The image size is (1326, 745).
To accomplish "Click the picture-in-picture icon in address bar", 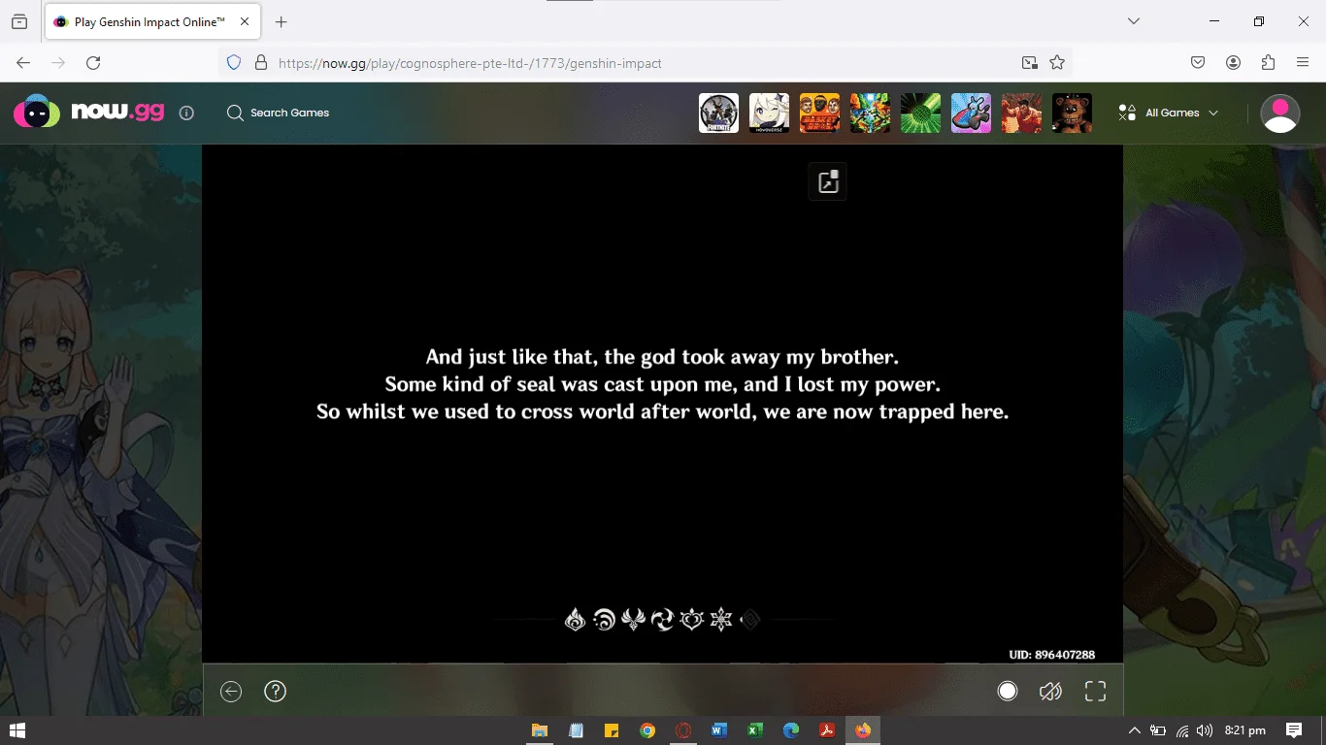I will [1030, 62].
